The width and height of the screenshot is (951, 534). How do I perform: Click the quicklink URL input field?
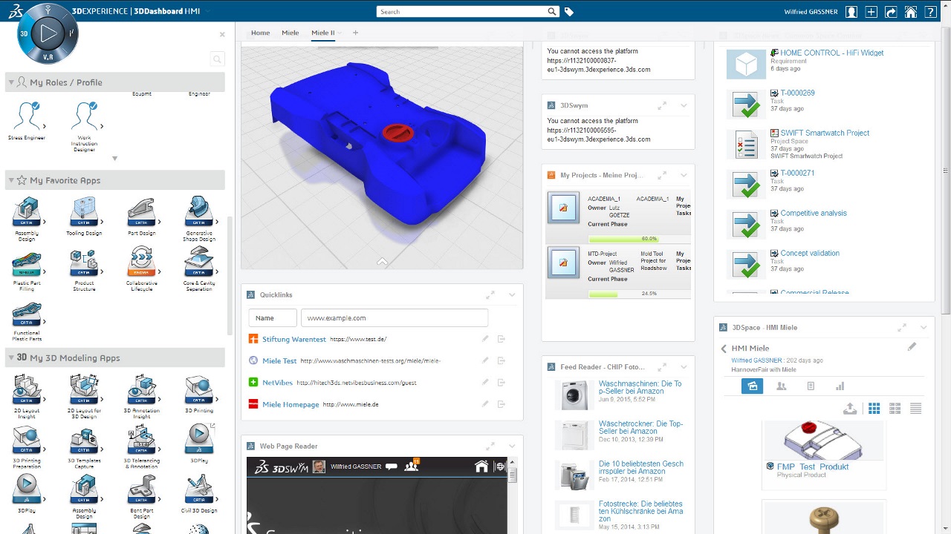395,317
